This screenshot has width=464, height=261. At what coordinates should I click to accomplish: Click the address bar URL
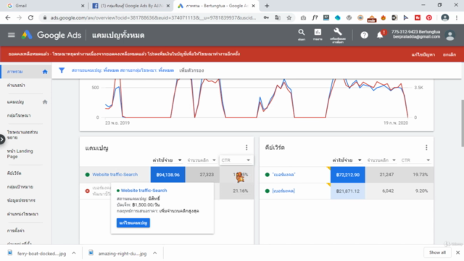click(153, 17)
